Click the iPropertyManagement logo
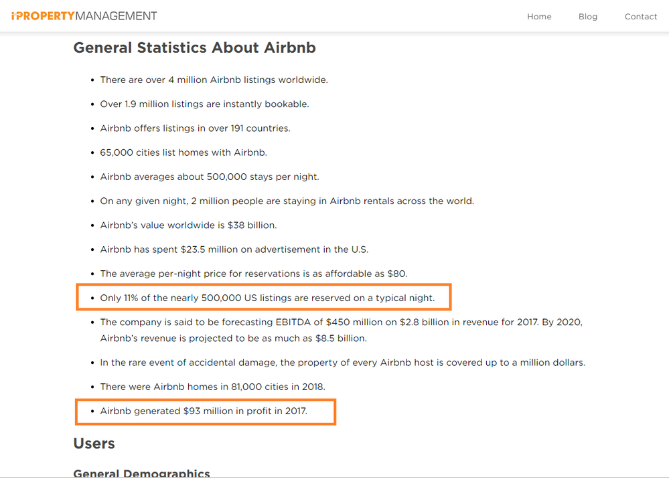Screen dimensions: 669x483 (x=84, y=16)
